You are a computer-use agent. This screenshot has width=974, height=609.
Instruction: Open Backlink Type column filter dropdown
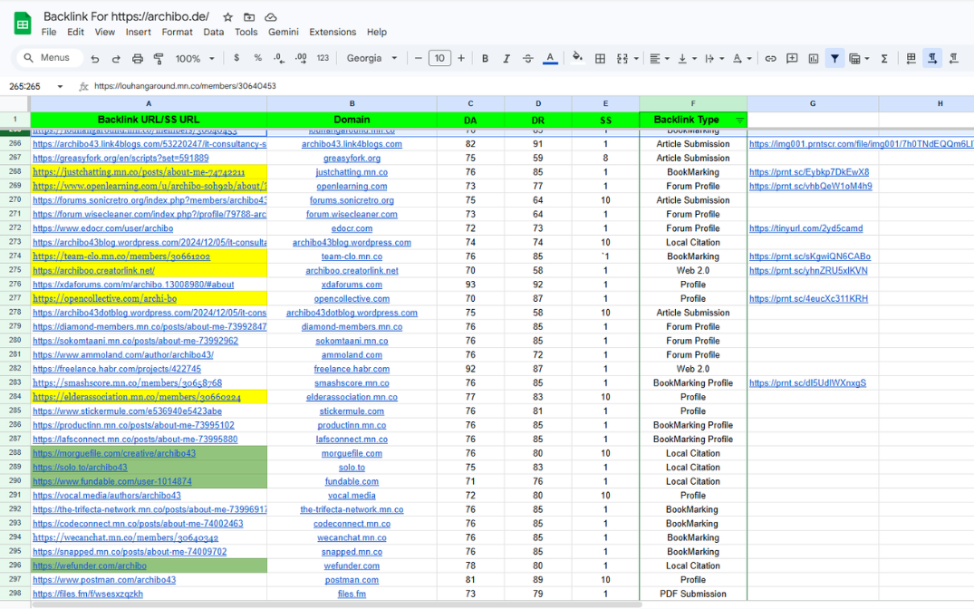pos(739,120)
